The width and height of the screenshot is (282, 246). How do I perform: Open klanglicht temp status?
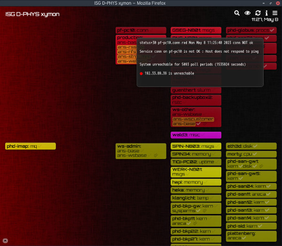point(196,198)
